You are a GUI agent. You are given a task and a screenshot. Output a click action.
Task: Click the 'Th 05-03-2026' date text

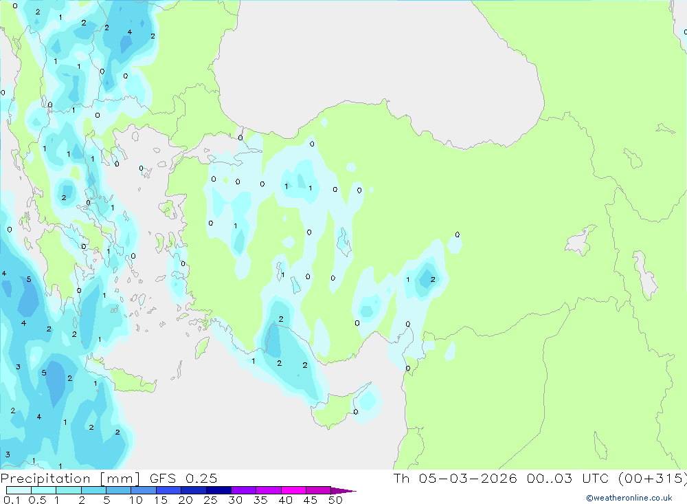click(x=455, y=478)
